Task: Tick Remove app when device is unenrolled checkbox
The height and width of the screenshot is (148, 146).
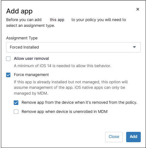Action: (x=16, y=112)
